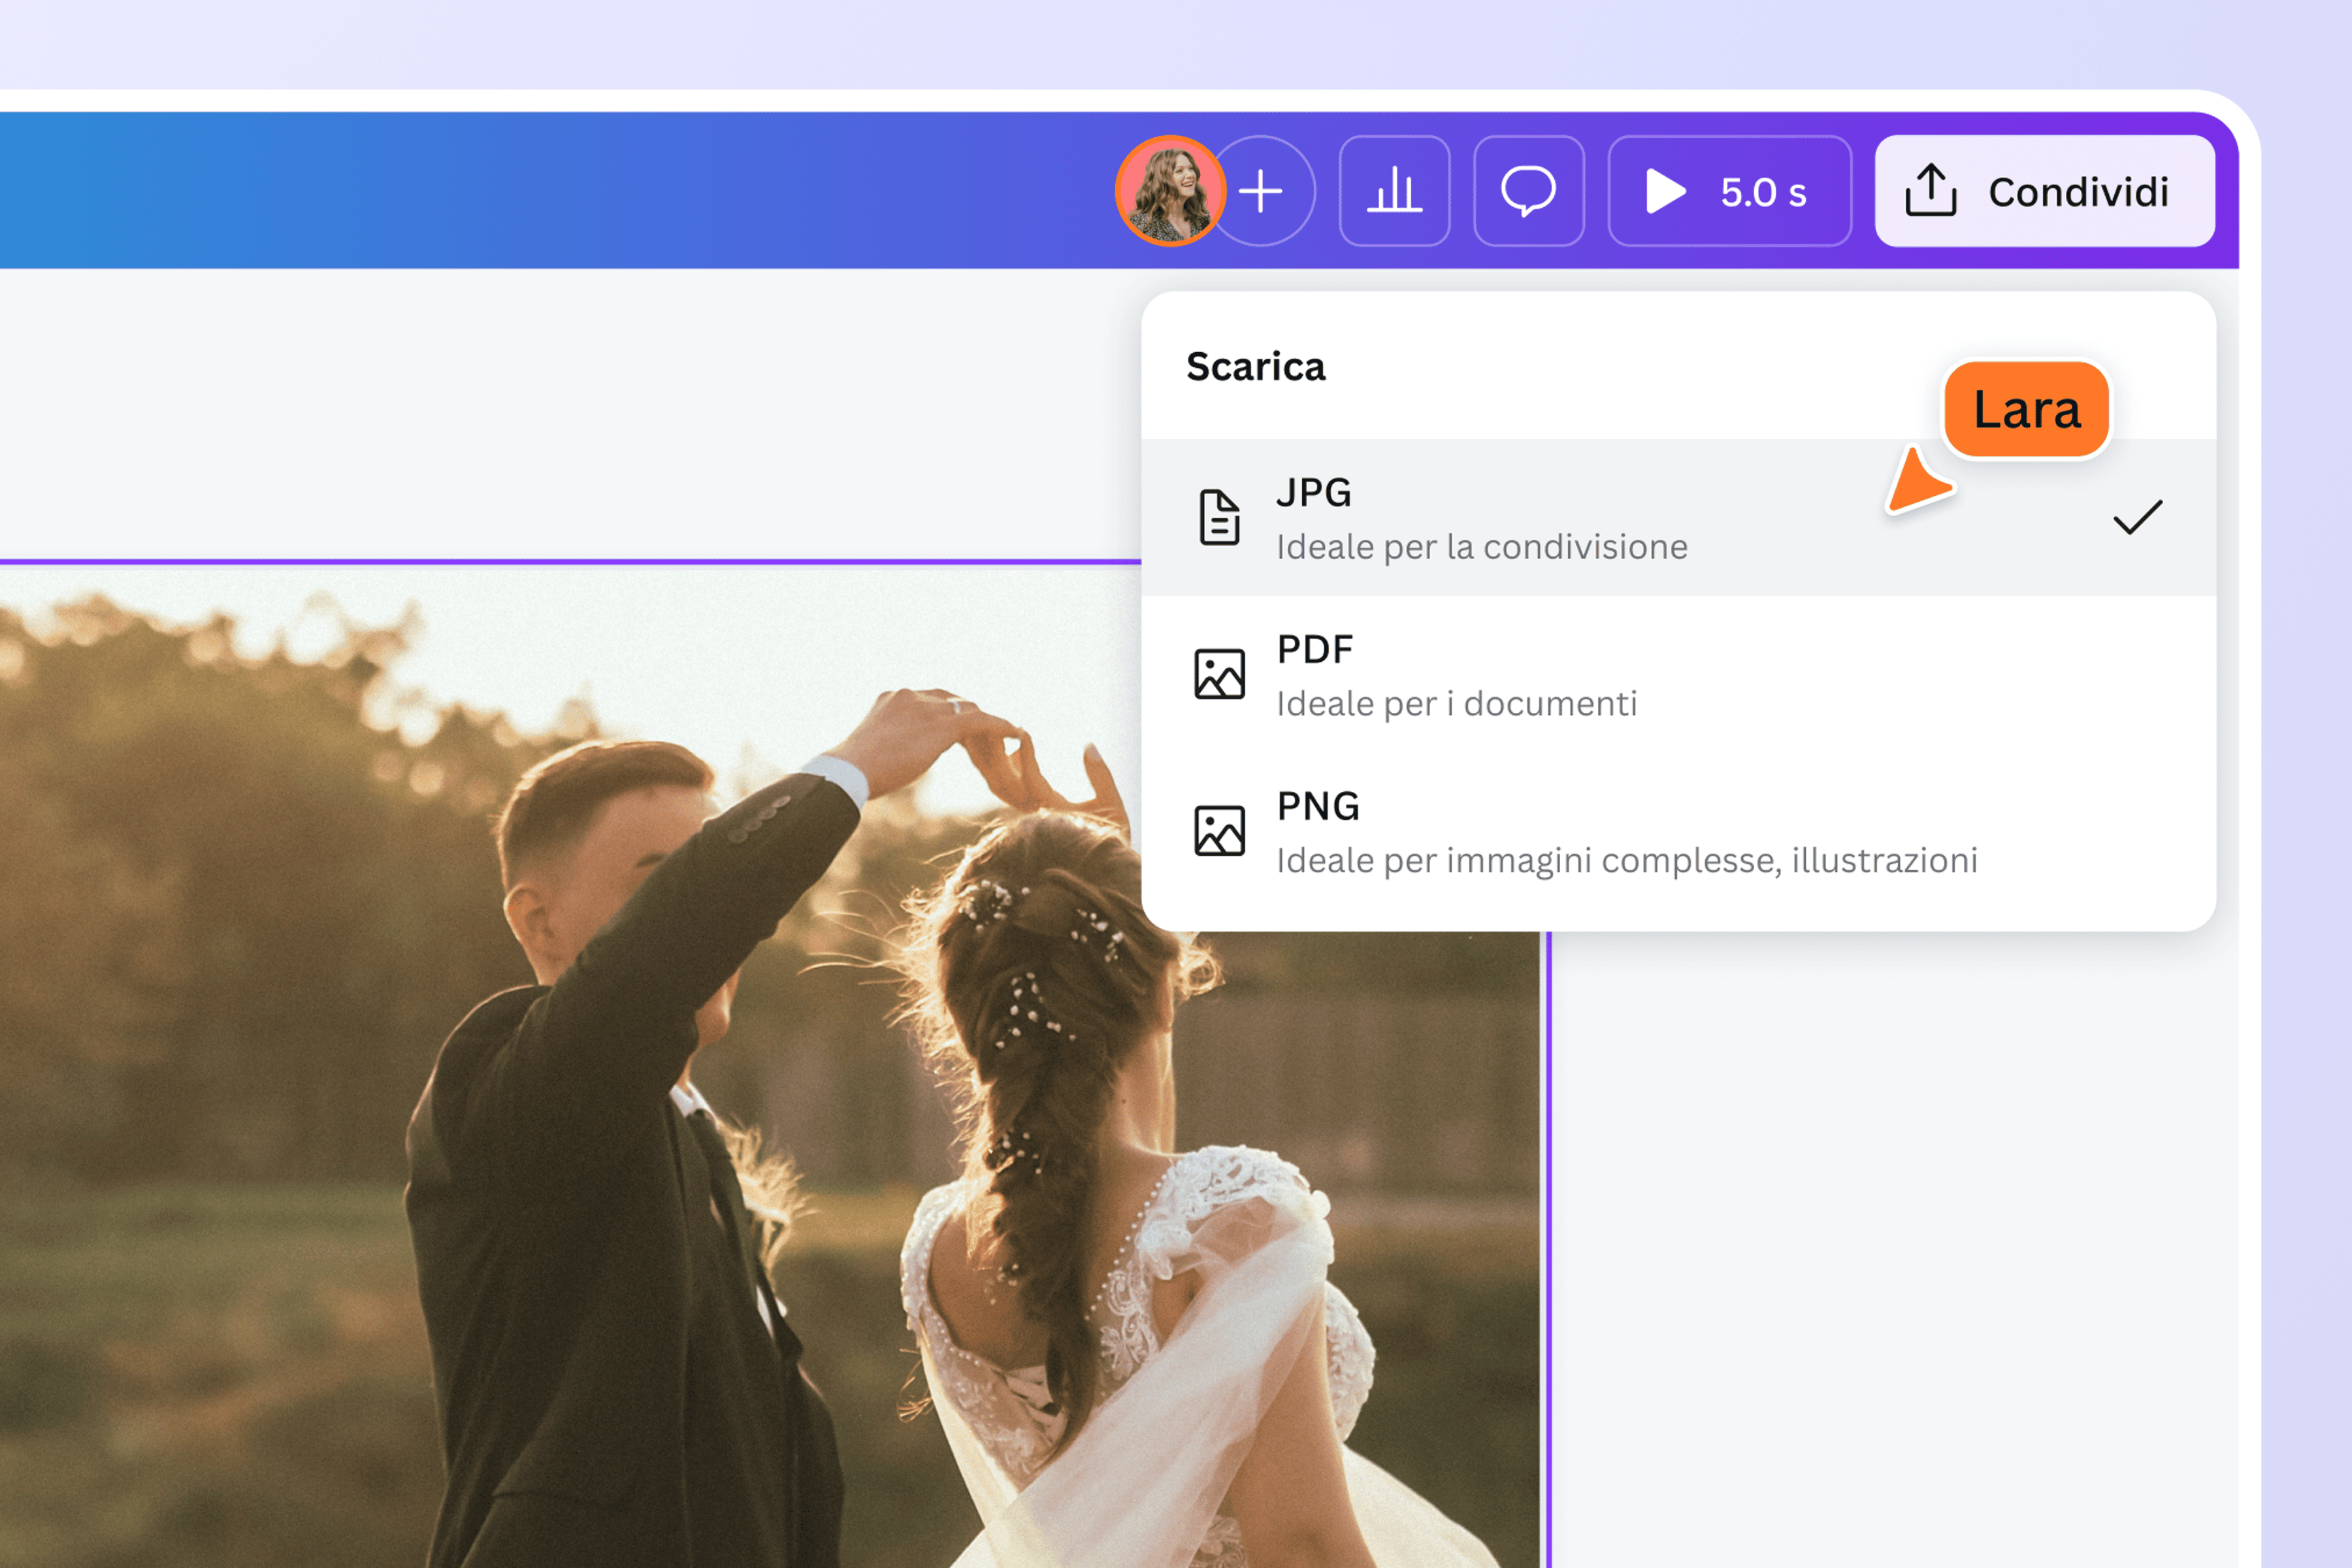Screen dimensions: 2352x1568
Task: Click the Scarica heading text
Action: (x=1256, y=367)
